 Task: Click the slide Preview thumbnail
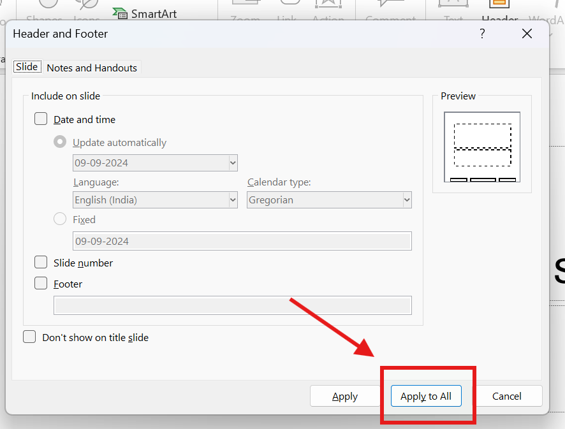(481, 147)
